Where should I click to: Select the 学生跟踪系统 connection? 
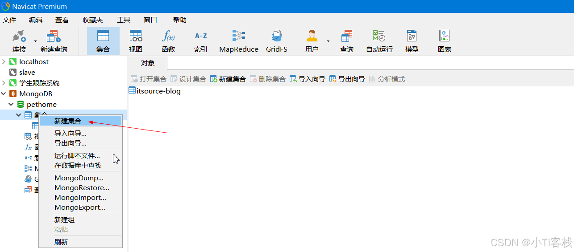39,83
